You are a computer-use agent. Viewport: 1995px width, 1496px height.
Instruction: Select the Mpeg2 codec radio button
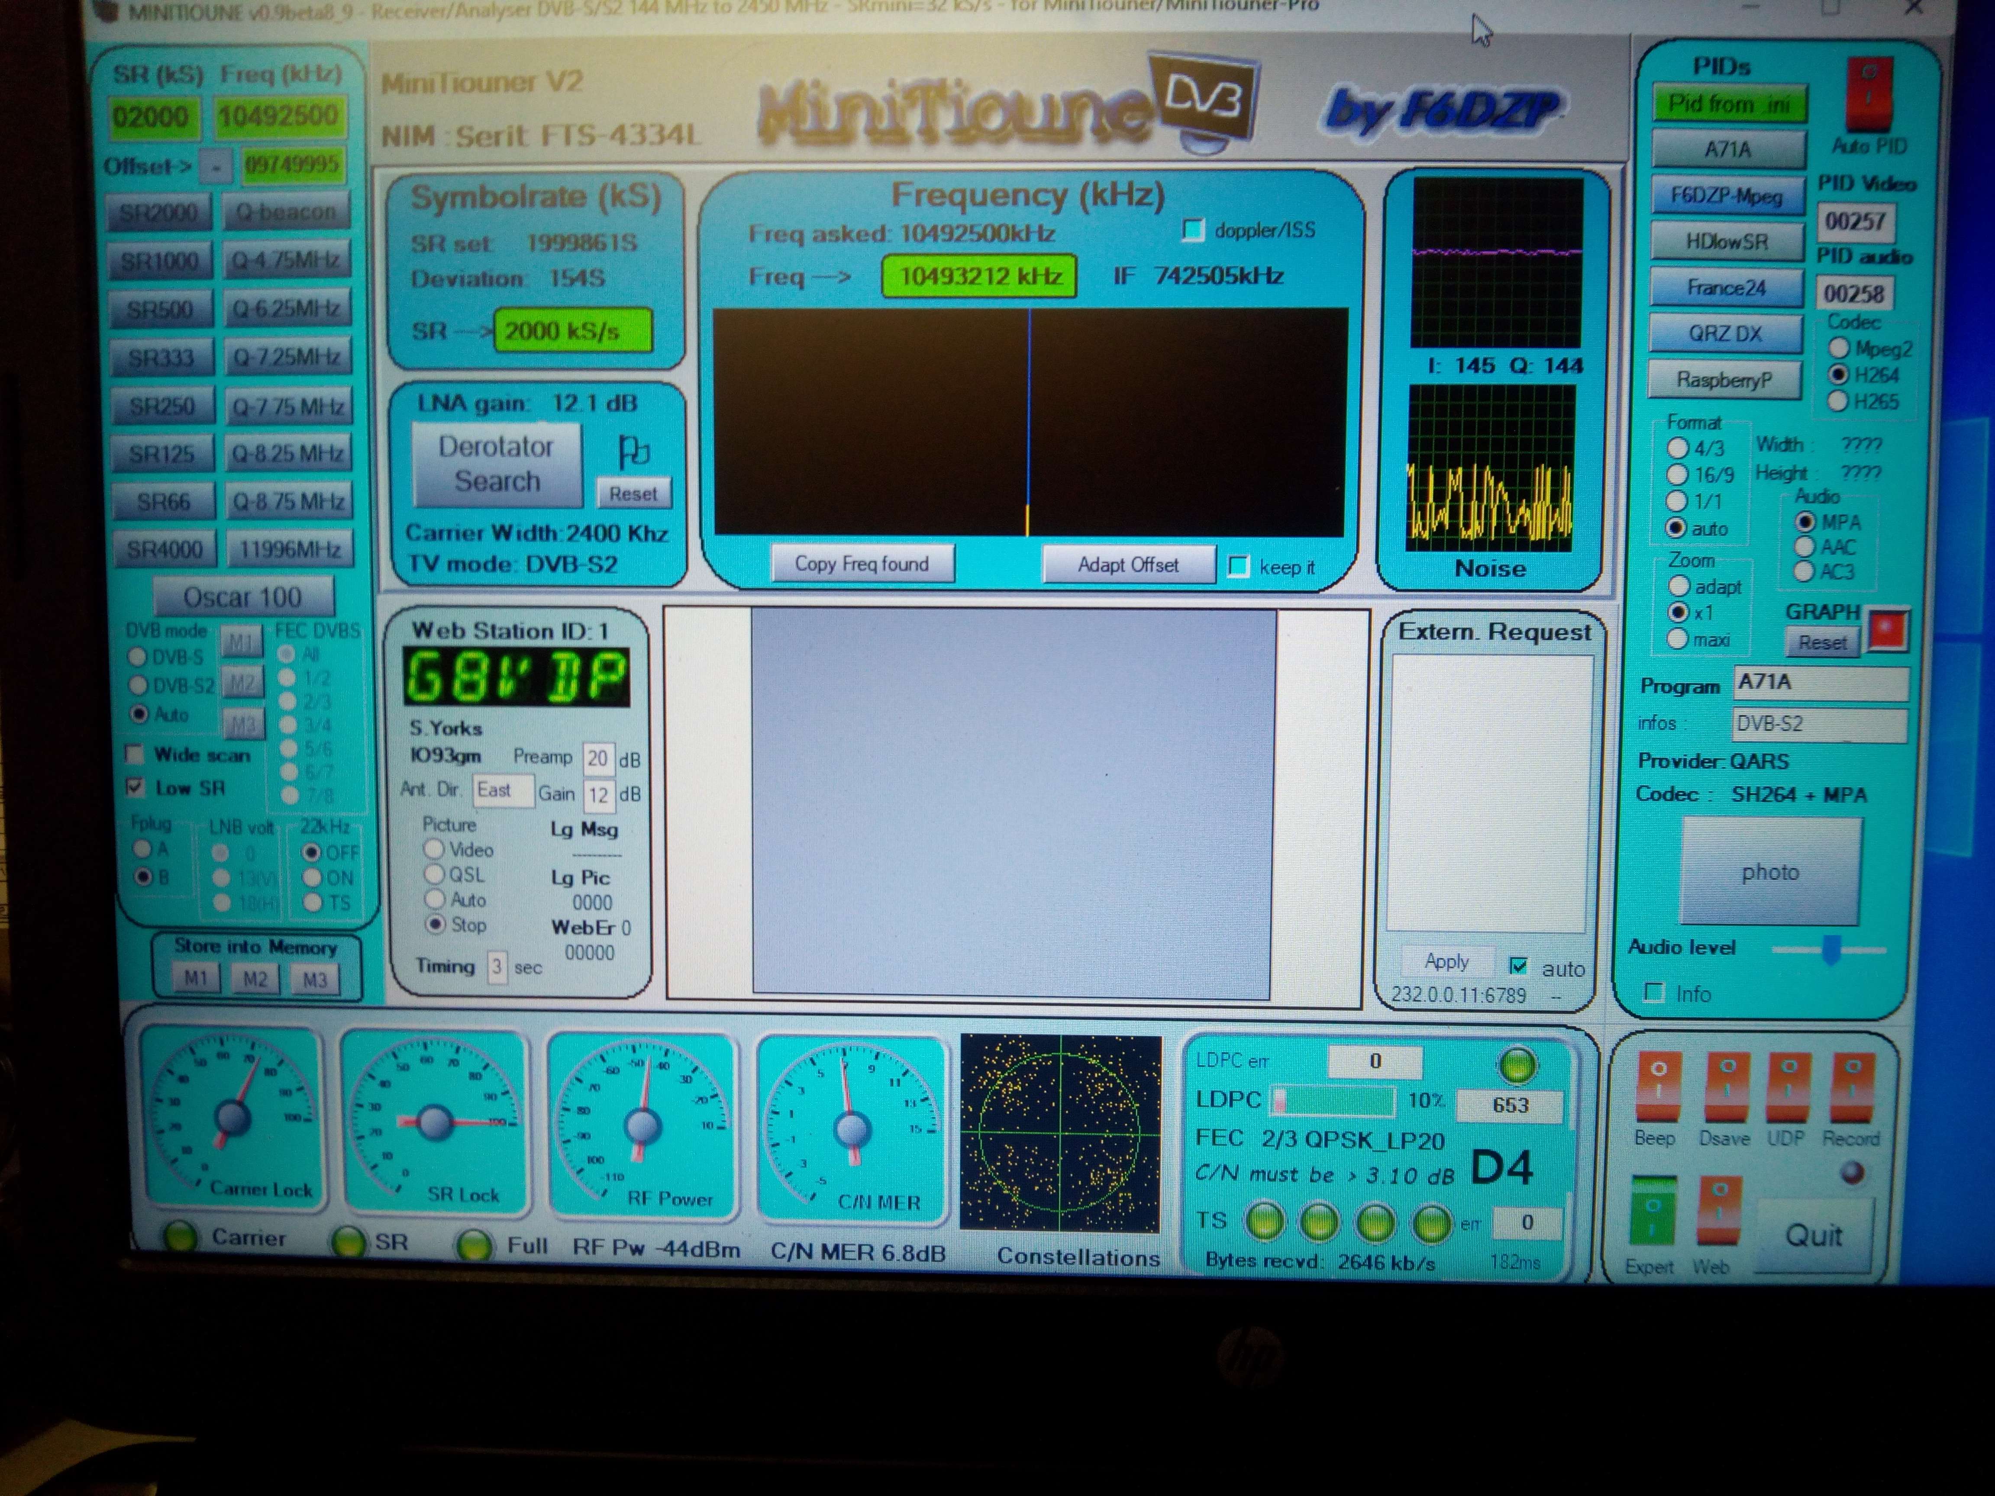pyautogui.click(x=1838, y=348)
